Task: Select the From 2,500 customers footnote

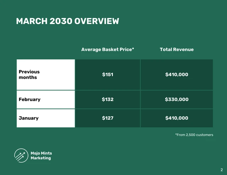Action: (x=194, y=135)
